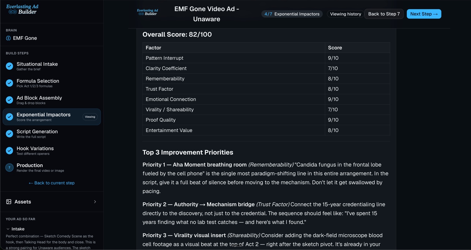
Task: Click the Situational Intake checkmark icon
Action: coord(9,66)
